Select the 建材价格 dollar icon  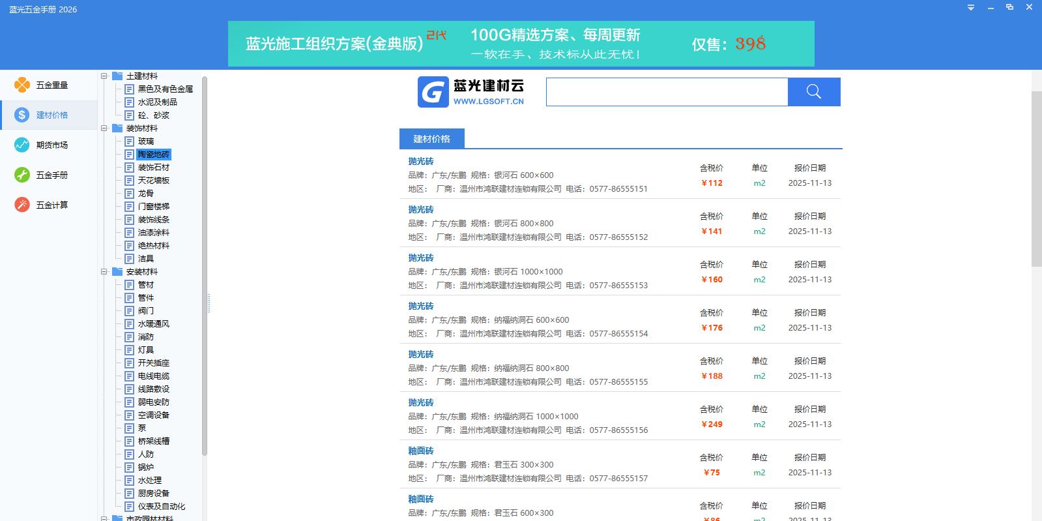coord(22,115)
